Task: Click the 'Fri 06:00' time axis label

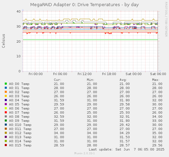Action: point(60,74)
